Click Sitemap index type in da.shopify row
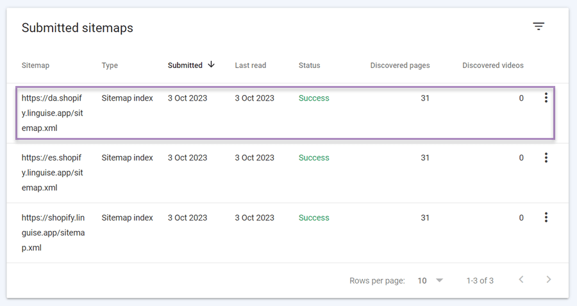 (x=127, y=98)
